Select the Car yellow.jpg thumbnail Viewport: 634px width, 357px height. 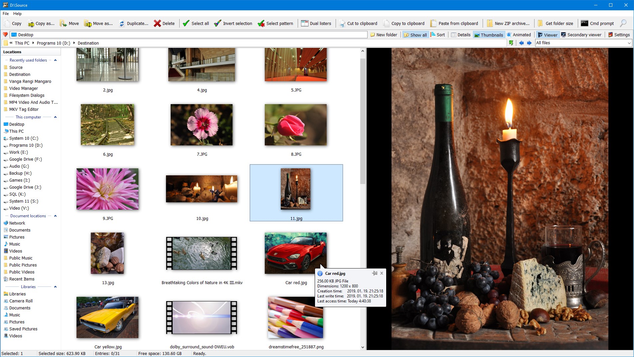coord(107,317)
